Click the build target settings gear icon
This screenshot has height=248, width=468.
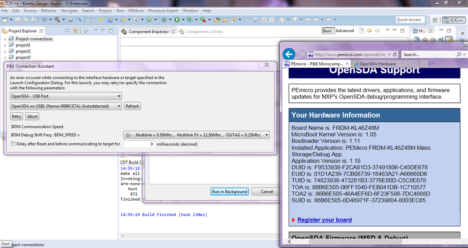tap(44, 20)
